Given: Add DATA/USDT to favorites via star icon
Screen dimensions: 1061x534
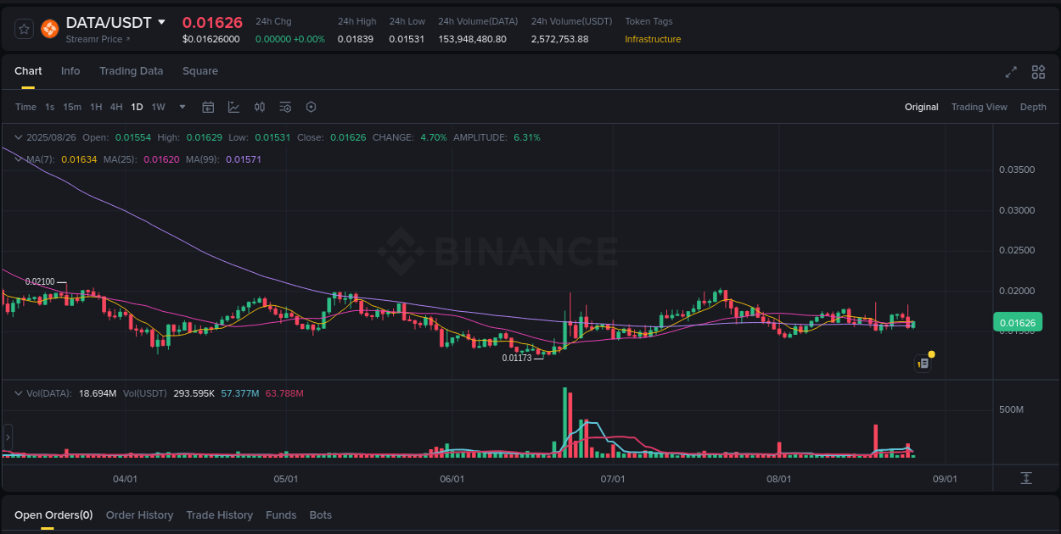Looking at the screenshot, I should [24, 28].
